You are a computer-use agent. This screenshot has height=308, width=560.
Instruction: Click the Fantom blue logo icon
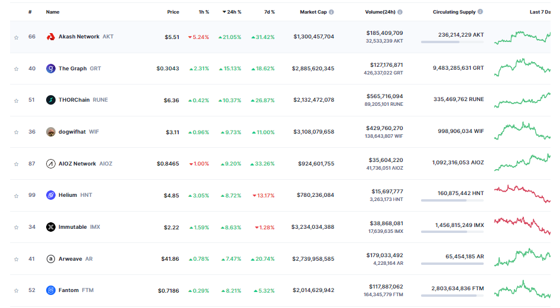tap(51, 290)
